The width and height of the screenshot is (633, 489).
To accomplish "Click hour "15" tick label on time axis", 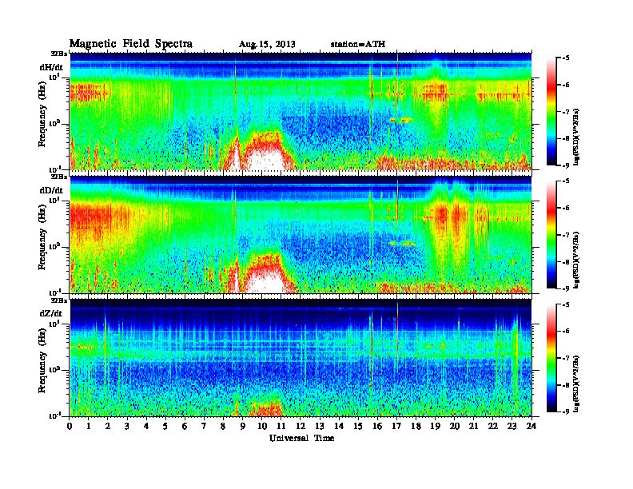I will tap(358, 426).
